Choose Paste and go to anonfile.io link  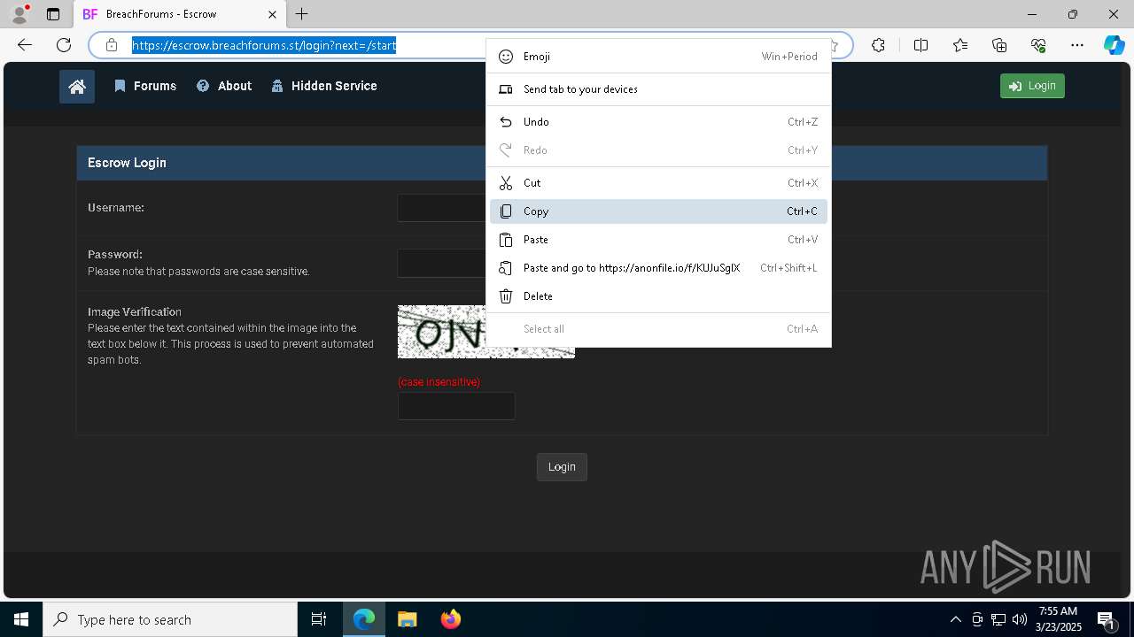coord(658,268)
